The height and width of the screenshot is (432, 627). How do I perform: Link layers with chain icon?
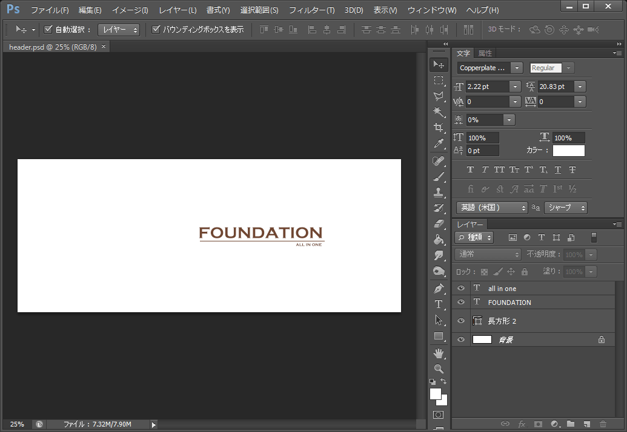[505, 424]
